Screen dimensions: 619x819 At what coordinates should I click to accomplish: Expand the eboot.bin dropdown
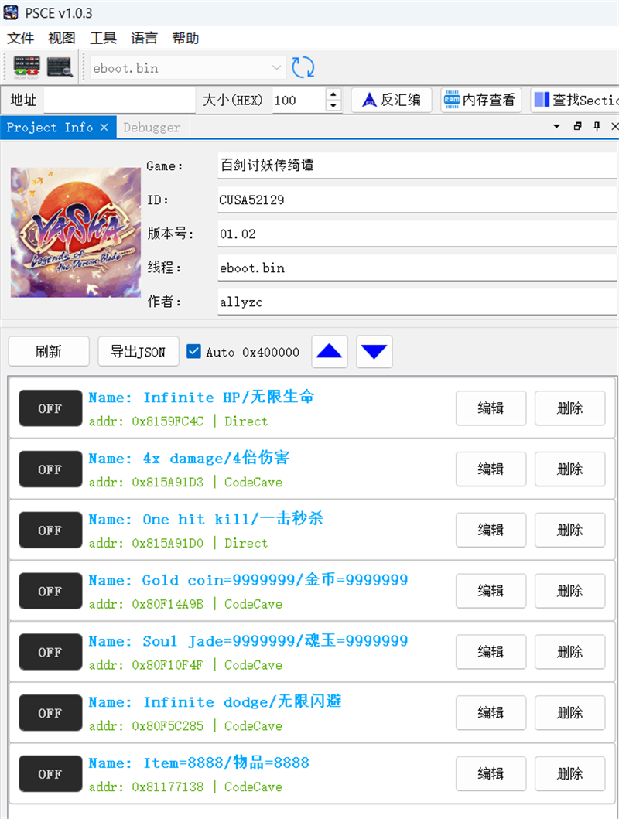[276, 68]
